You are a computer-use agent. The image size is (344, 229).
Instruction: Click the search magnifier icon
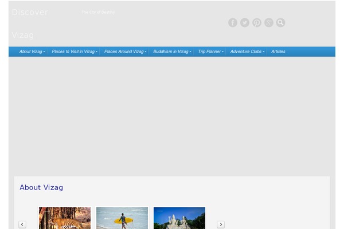280,22
